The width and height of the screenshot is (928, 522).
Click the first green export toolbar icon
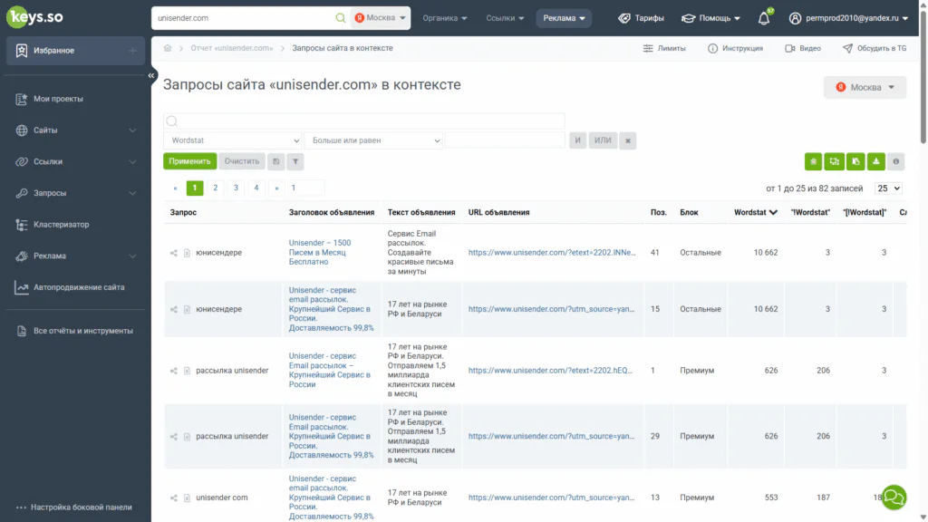click(x=813, y=161)
